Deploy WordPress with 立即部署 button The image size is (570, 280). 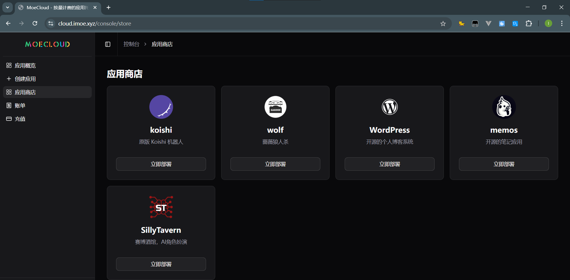coord(389,164)
